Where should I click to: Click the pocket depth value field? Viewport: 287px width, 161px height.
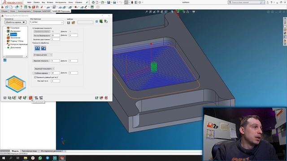[55, 73]
